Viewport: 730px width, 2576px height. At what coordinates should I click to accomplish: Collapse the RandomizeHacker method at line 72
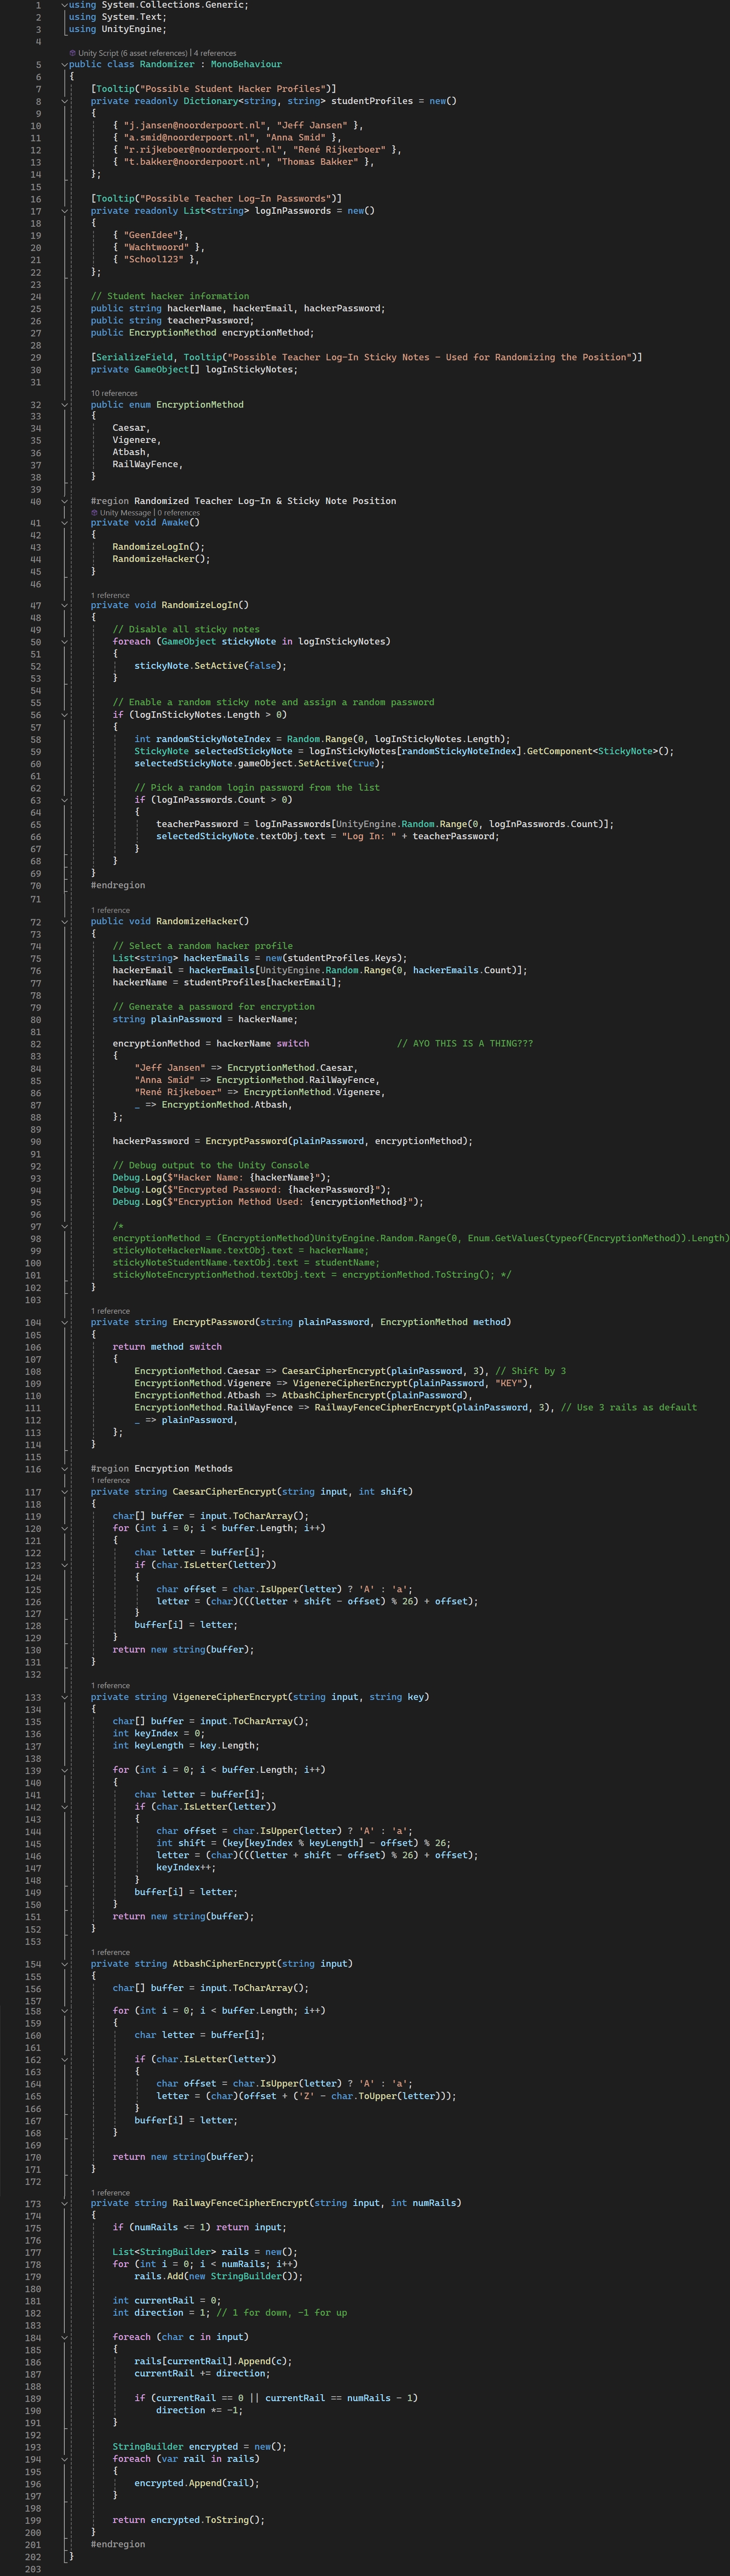pos(65,921)
